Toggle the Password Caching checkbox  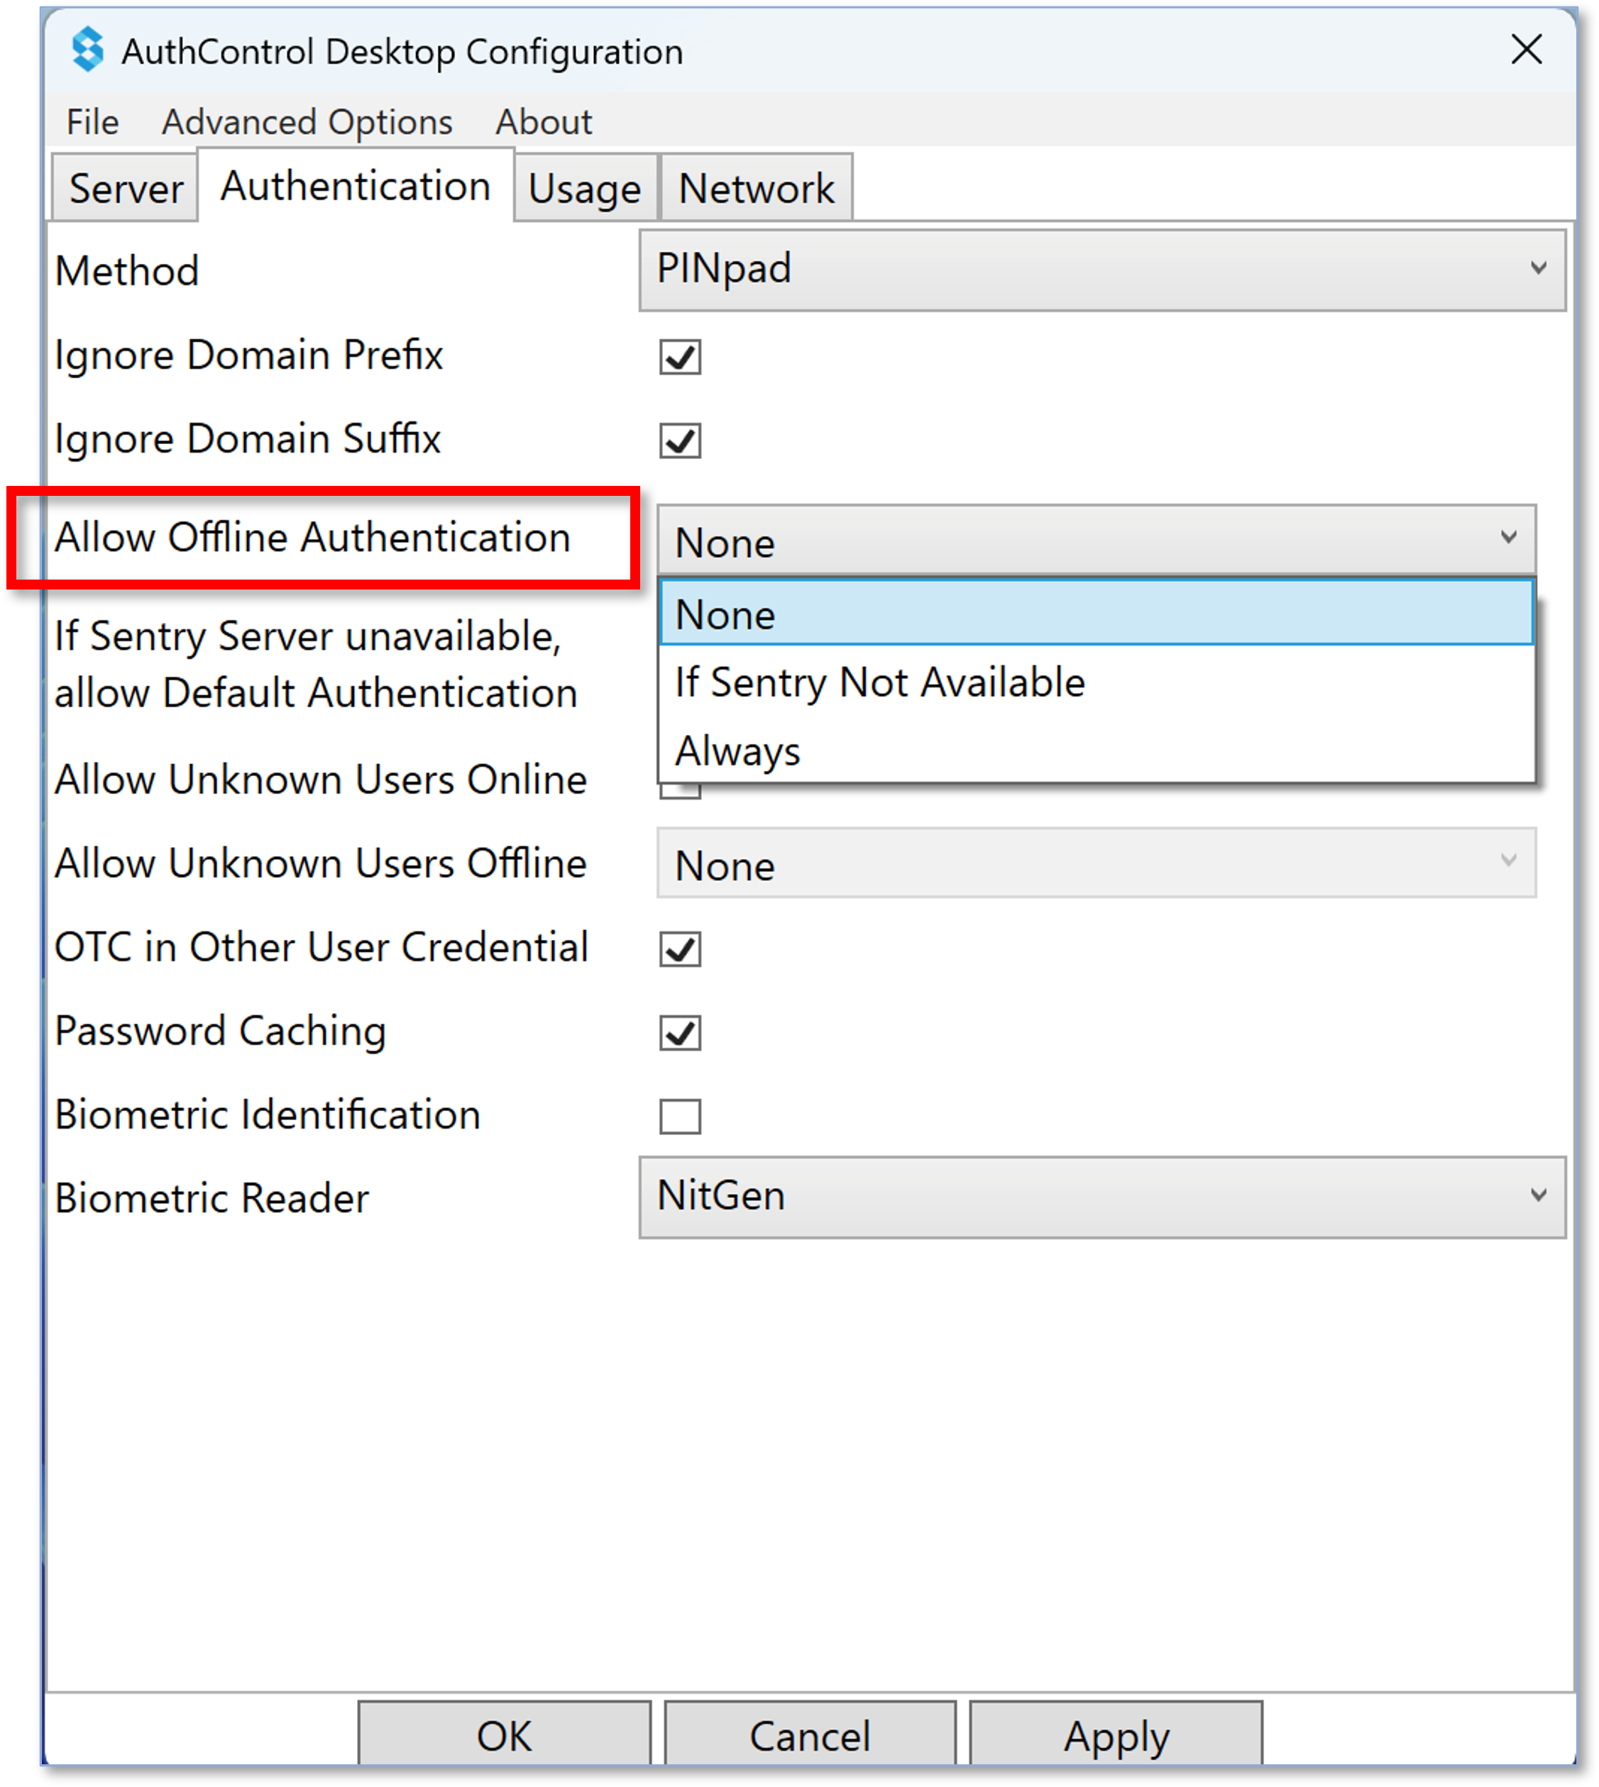tap(680, 1033)
